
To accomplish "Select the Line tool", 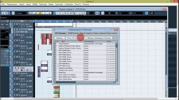I will 79,13.
